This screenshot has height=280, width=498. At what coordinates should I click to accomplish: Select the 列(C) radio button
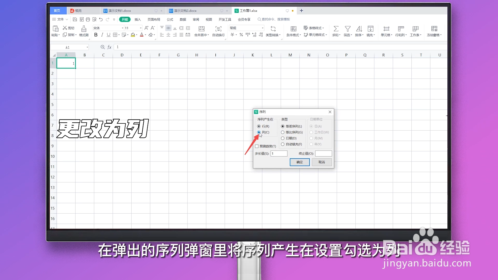pos(259,132)
